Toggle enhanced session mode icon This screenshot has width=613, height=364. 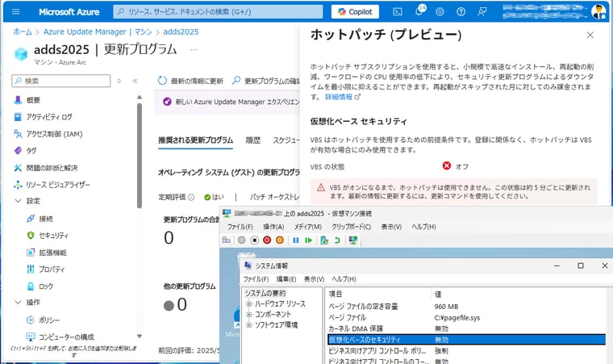click(353, 240)
